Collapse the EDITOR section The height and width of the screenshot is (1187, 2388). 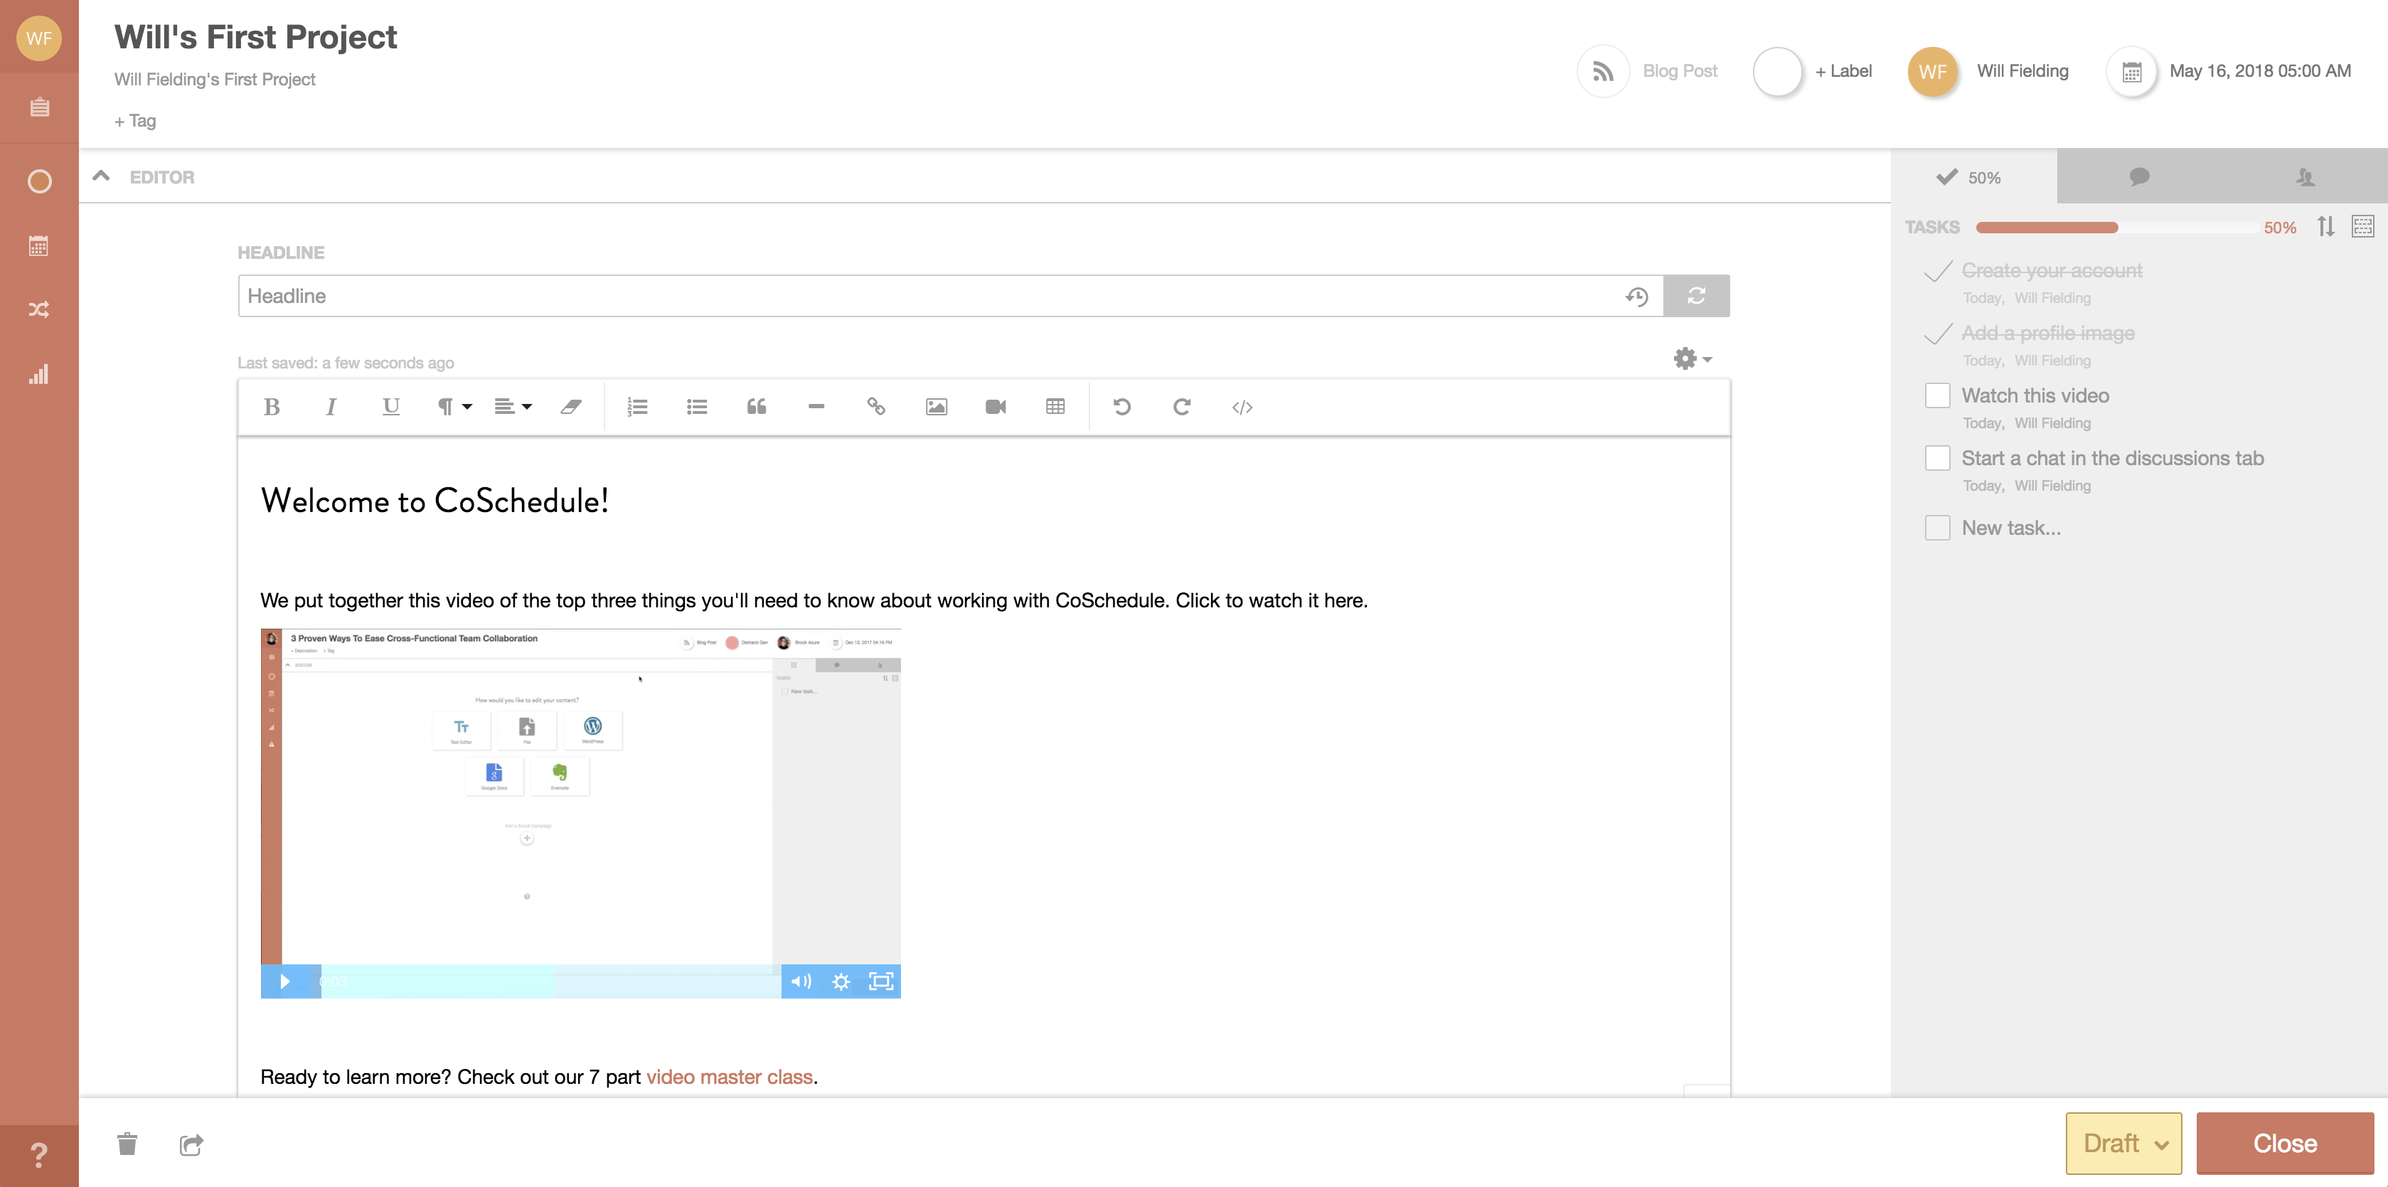(101, 176)
